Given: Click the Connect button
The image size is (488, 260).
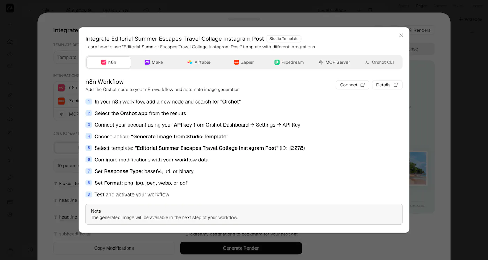Looking at the screenshot, I should (352, 85).
